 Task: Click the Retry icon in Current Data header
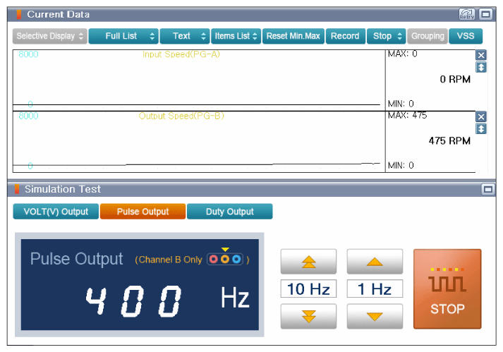[x=466, y=14]
